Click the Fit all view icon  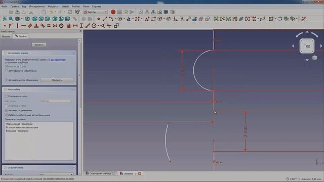(5, 19)
